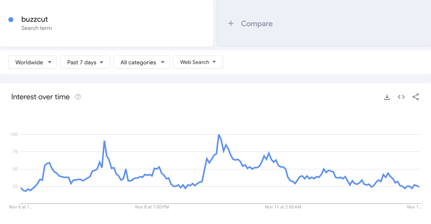
Task: Open the embed code icon
Action: (x=401, y=97)
